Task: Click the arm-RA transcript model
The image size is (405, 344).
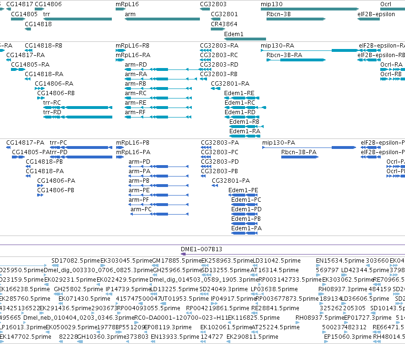Action: click(161, 79)
